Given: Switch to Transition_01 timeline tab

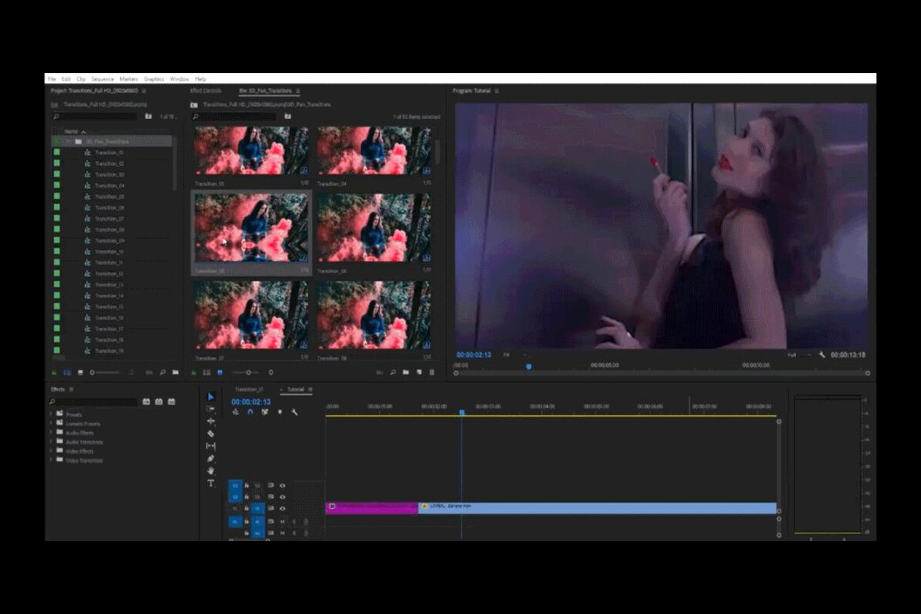Looking at the screenshot, I should point(249,390).
